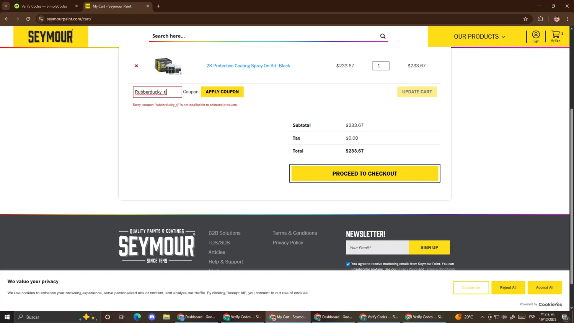Close the Verify Codes tab
Screen dimensions: 574x323
click(76, 6)
